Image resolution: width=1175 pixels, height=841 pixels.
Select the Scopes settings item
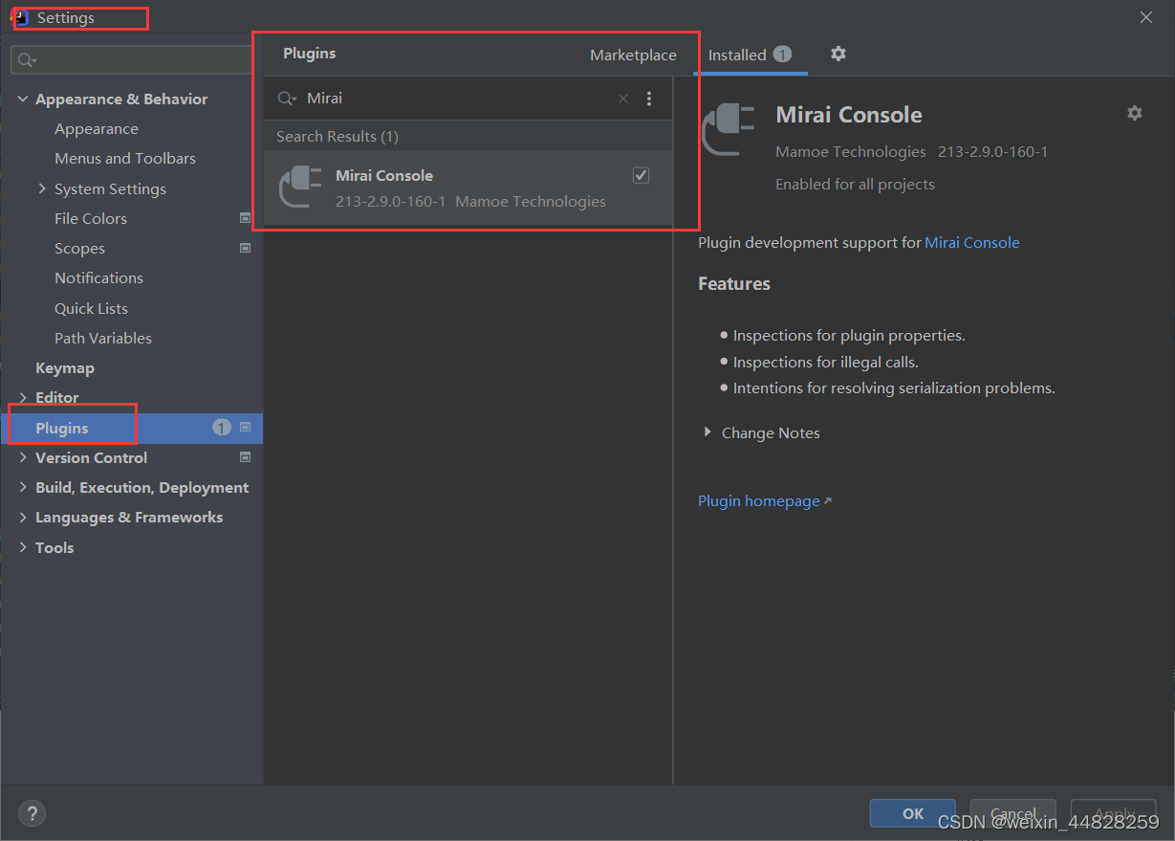click(x=79, y=248)
